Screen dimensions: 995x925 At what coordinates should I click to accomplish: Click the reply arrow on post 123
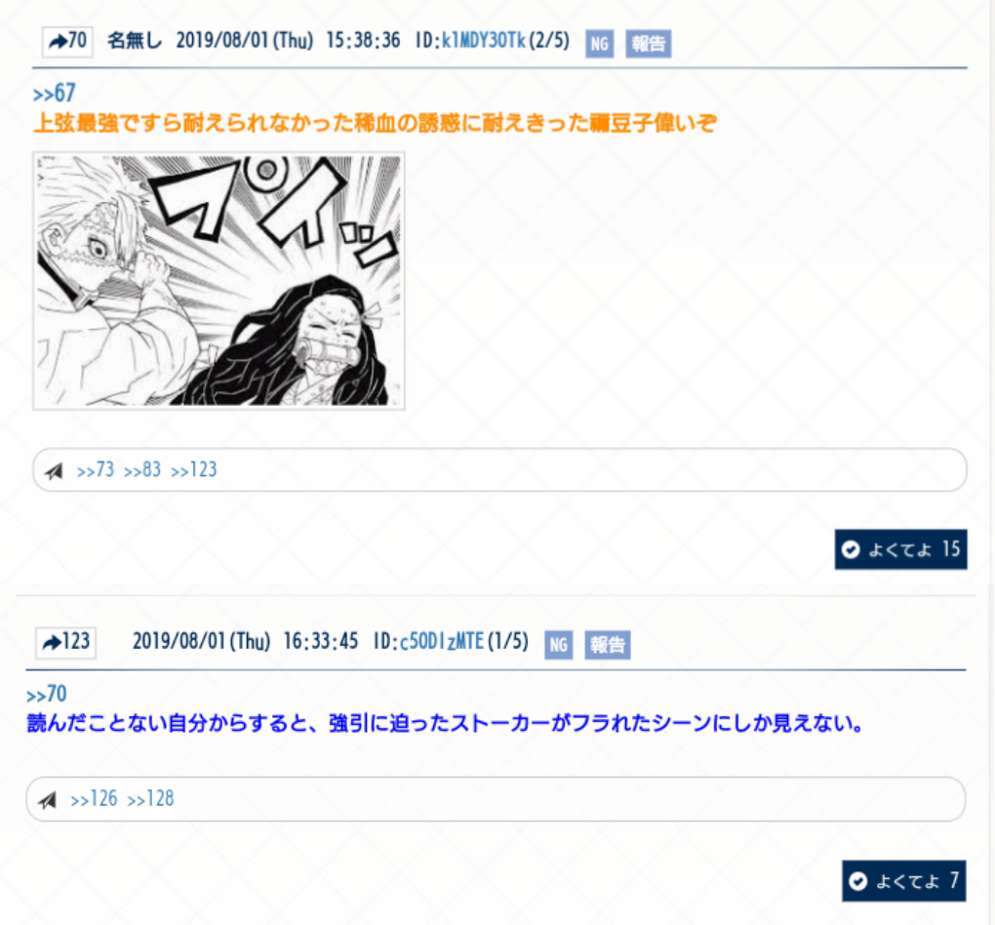[x=52, y=642]
